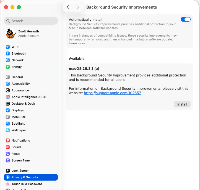Click the Learn more link
Image resolution: width=200 pixels, height=190 pixels.
(x=78, y=43)
